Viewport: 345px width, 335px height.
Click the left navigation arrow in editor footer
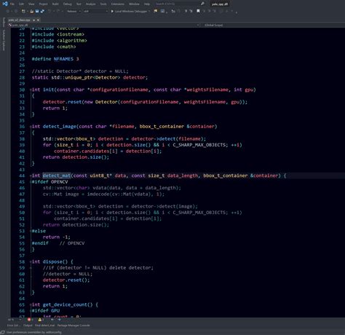click(x=52, y=320)
